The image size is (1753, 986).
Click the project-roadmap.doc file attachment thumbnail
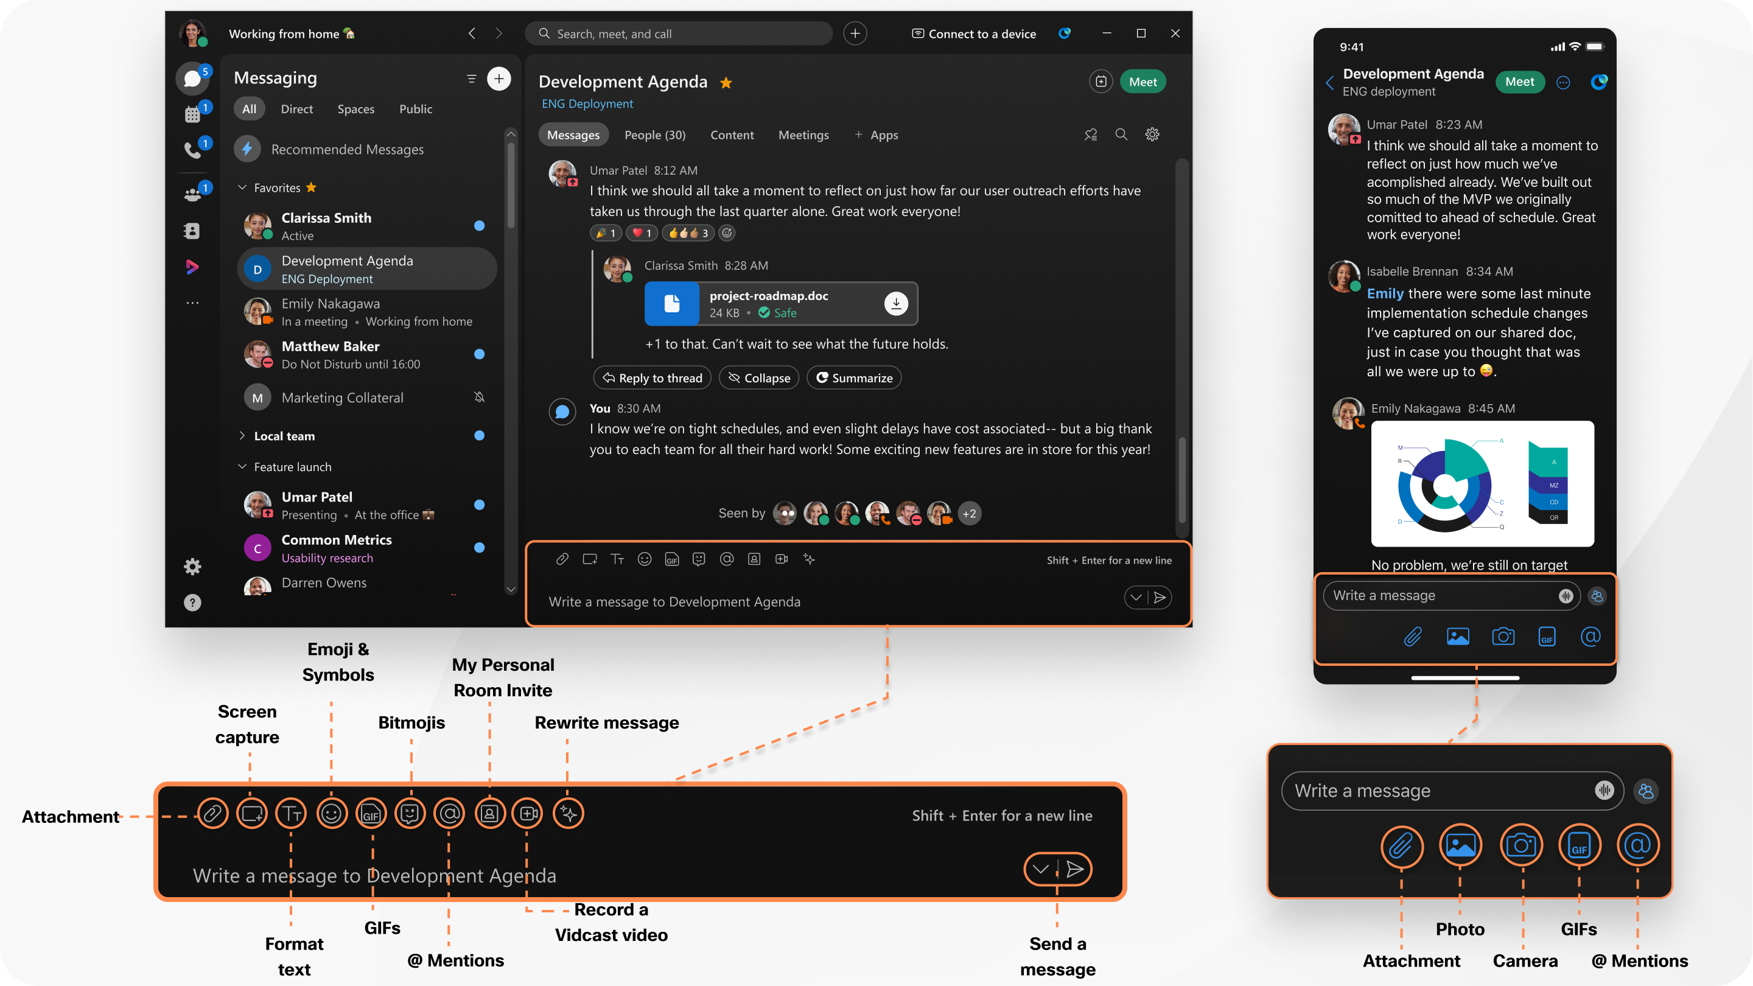(671, 303)
